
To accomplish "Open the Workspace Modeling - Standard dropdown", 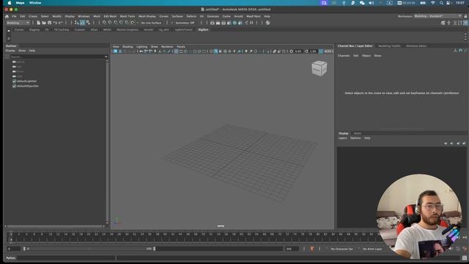I will (x=437, y=16).
